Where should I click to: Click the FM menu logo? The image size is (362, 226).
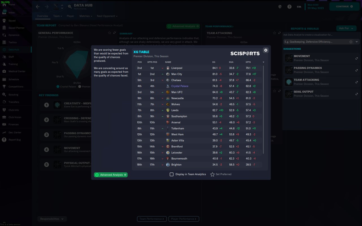coord(299,6)
